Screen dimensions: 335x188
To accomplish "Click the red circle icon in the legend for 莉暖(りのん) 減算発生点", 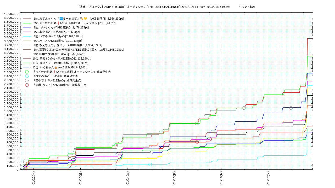I will click(27, 85).
